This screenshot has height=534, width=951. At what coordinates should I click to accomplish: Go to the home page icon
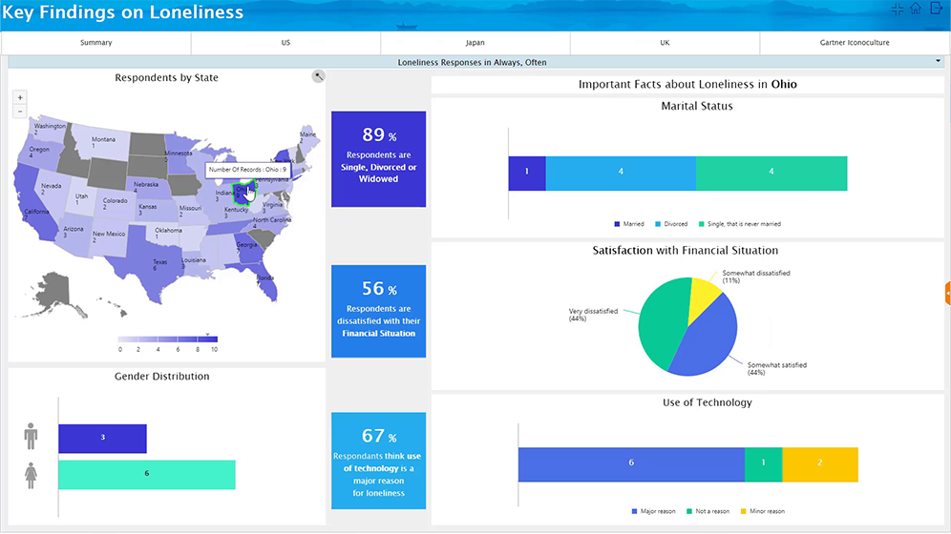pyautogui.click(x=916, y=9)
